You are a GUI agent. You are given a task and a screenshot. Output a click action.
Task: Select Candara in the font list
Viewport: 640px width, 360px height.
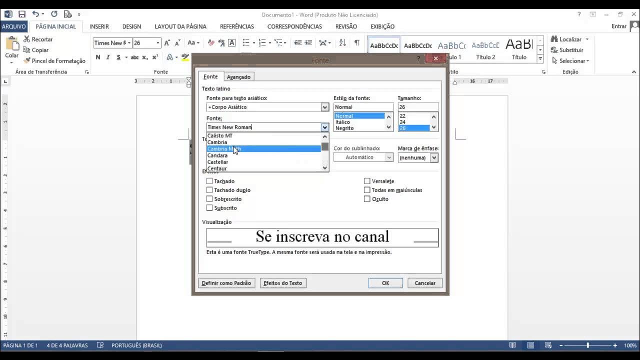point(217,155)
